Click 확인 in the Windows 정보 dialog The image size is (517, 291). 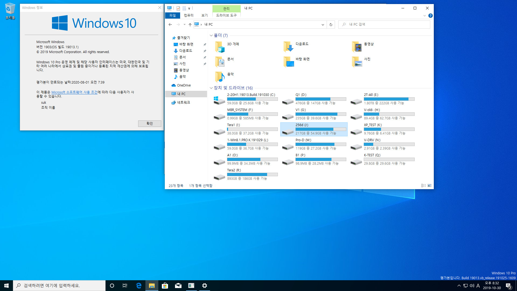150,123
